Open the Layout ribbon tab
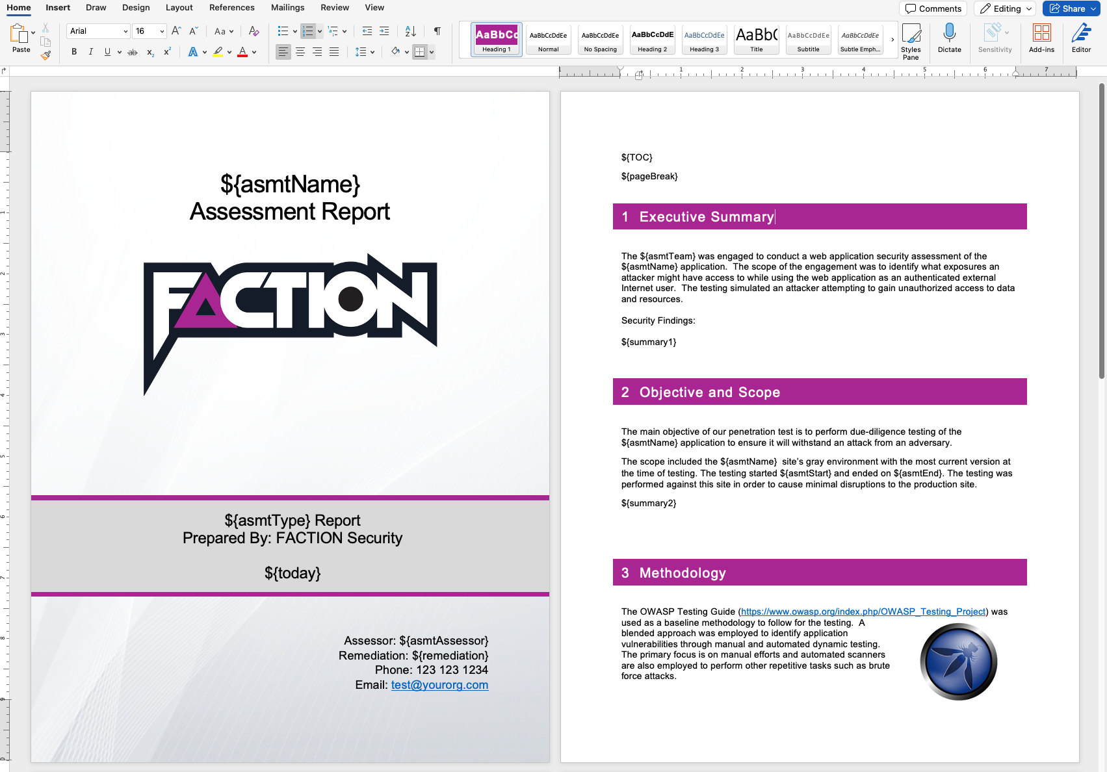Image resolution: width=1107 pixels, height=772 pixels. click(x=179, y=8)
